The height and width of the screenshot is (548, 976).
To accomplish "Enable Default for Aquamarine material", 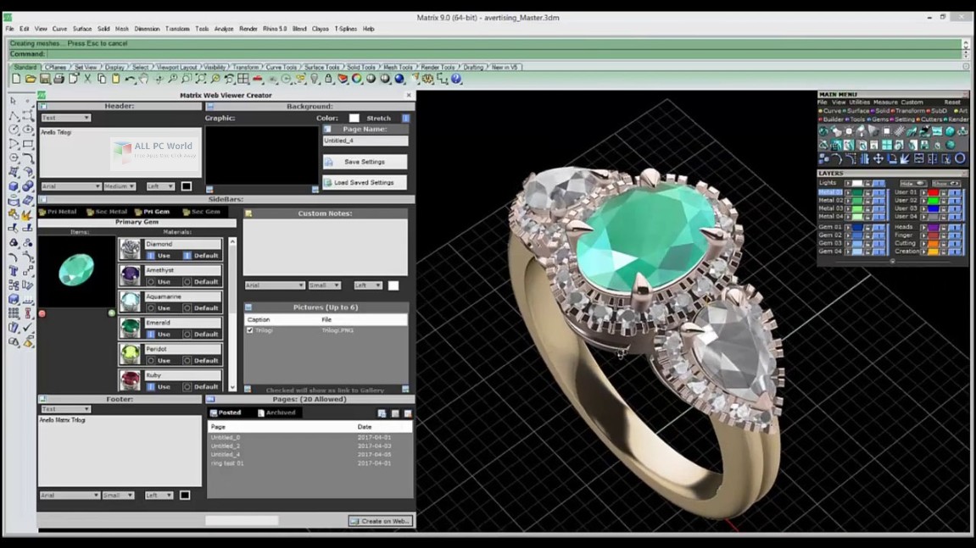I will coord(187,308).
